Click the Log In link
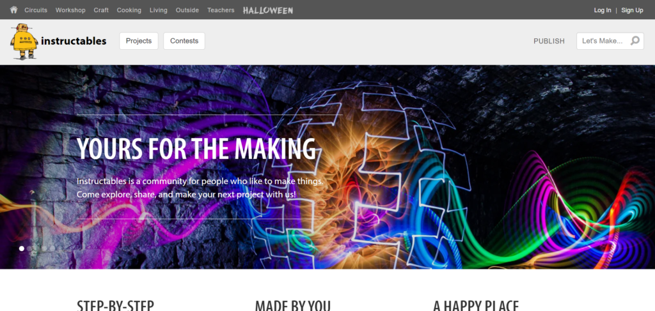Viewport: 655px width, 311px height. pos(603,10)
